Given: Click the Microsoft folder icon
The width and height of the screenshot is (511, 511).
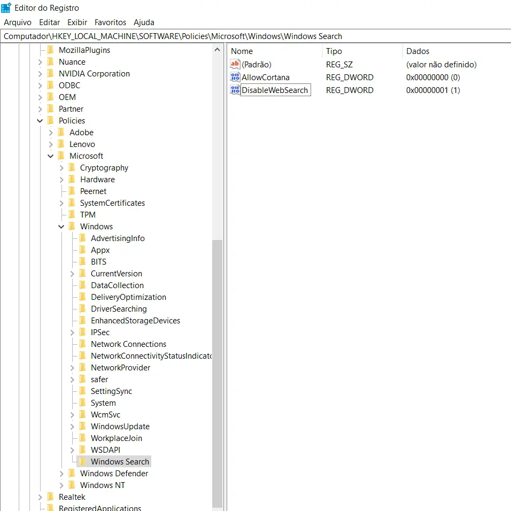Looking at the screenshot, I should (x=61, y=156).
